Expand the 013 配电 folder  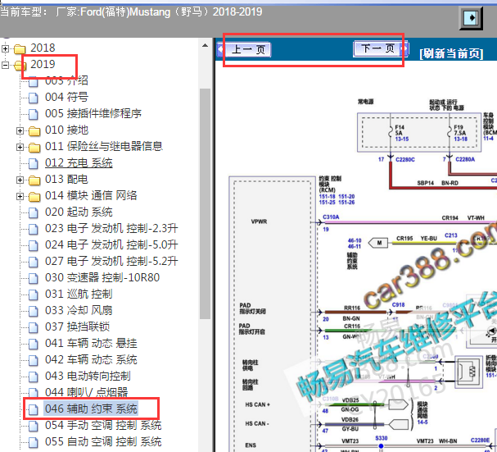[x=20, y=180]
